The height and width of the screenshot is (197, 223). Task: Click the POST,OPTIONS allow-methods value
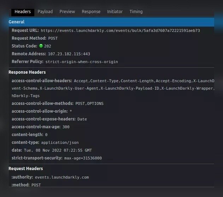click(89, 103)
